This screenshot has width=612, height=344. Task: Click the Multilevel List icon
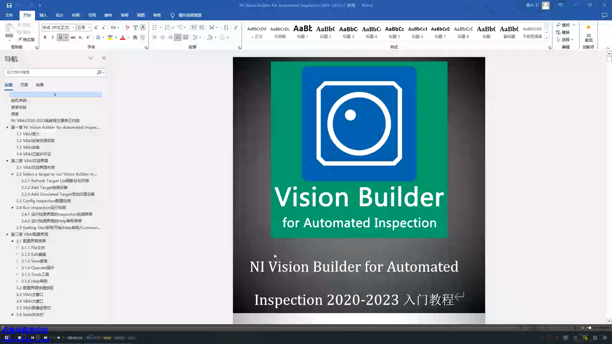click(x=180, y=27)
